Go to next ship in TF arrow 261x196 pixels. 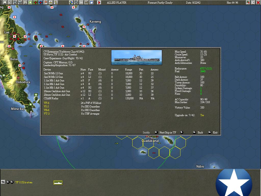pos(181,132)
